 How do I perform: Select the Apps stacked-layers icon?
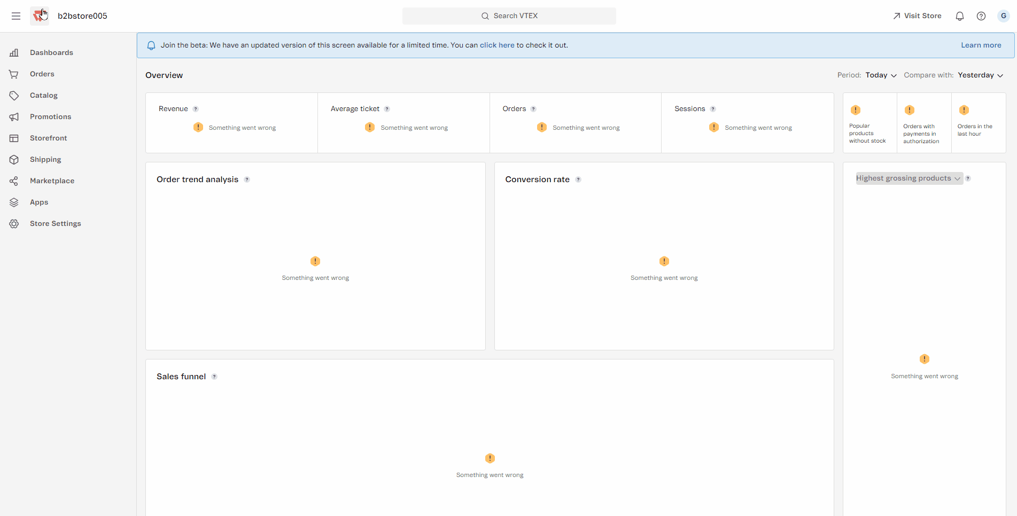[x=14, y=202]
